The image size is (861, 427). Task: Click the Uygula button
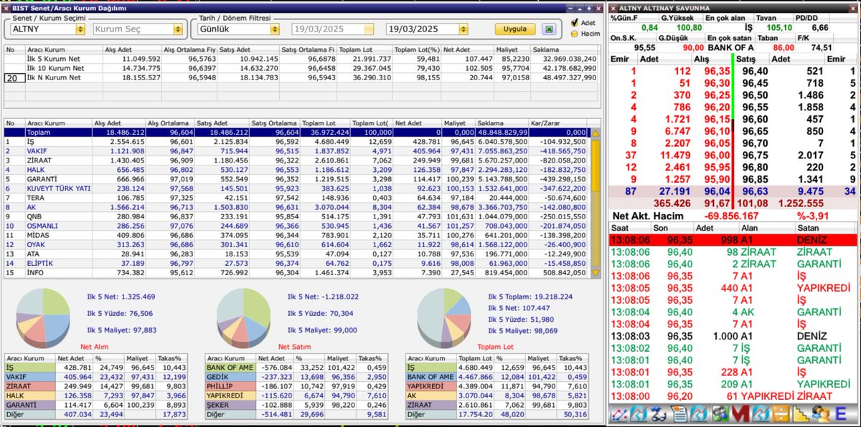point(514,29)
